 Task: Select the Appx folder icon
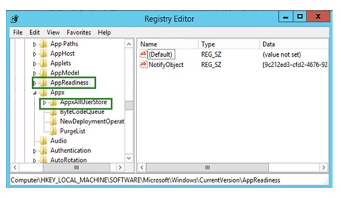click(x=44, y=92)
